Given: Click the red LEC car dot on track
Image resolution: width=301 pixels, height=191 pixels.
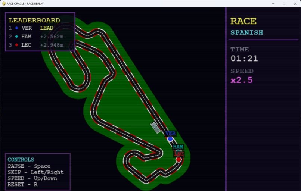Looking at the screenshot, I should (x=179, y=160).
